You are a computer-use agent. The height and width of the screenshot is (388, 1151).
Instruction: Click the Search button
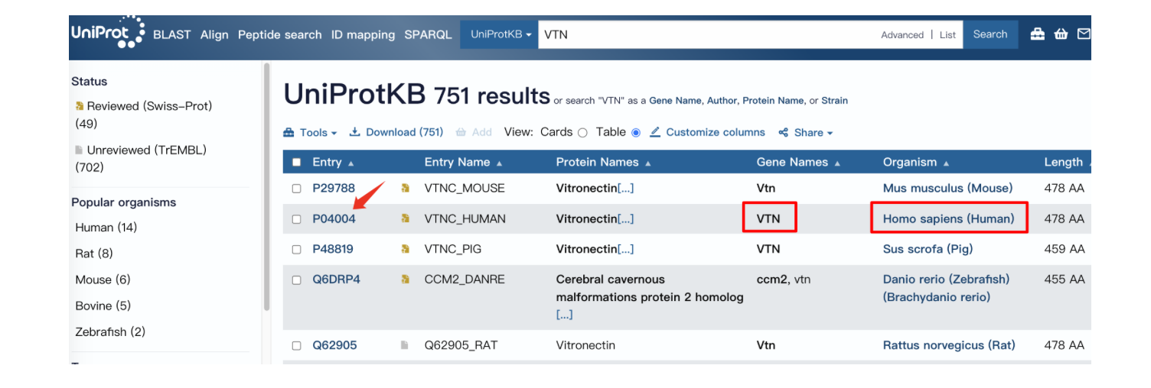pyautogui.click(x=990, y=34)
